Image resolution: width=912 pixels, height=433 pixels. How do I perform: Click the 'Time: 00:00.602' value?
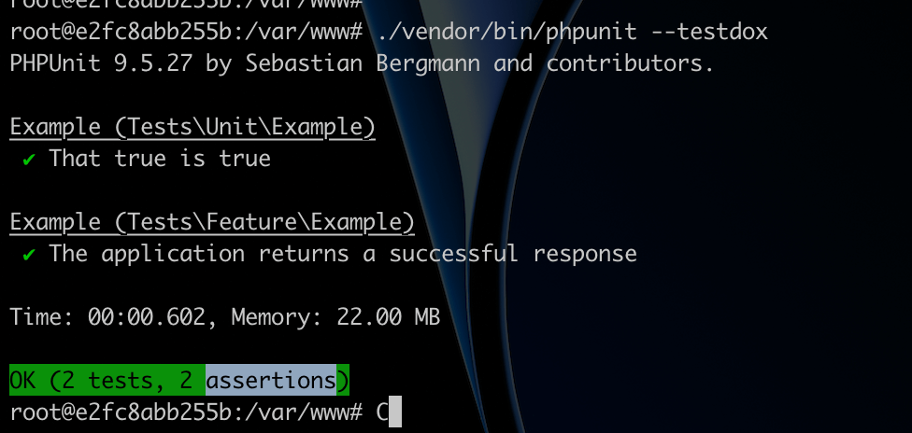(x=107, y=317)
